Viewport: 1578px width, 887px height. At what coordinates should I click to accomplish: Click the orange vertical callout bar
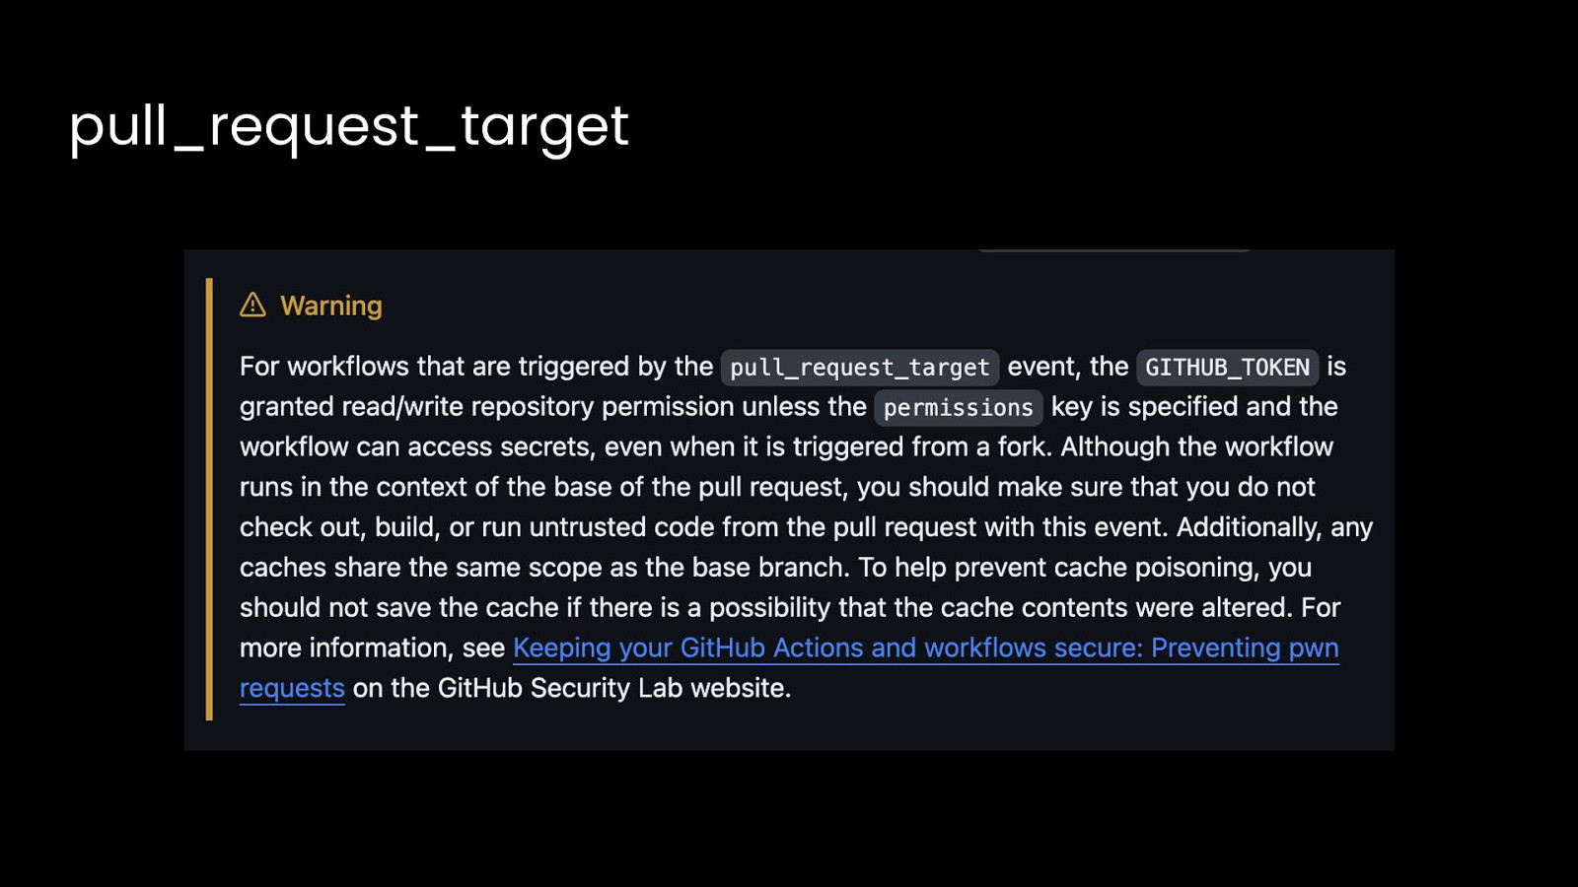point(209,499)
